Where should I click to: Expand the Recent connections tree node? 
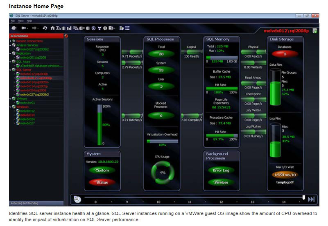(11, 41)
